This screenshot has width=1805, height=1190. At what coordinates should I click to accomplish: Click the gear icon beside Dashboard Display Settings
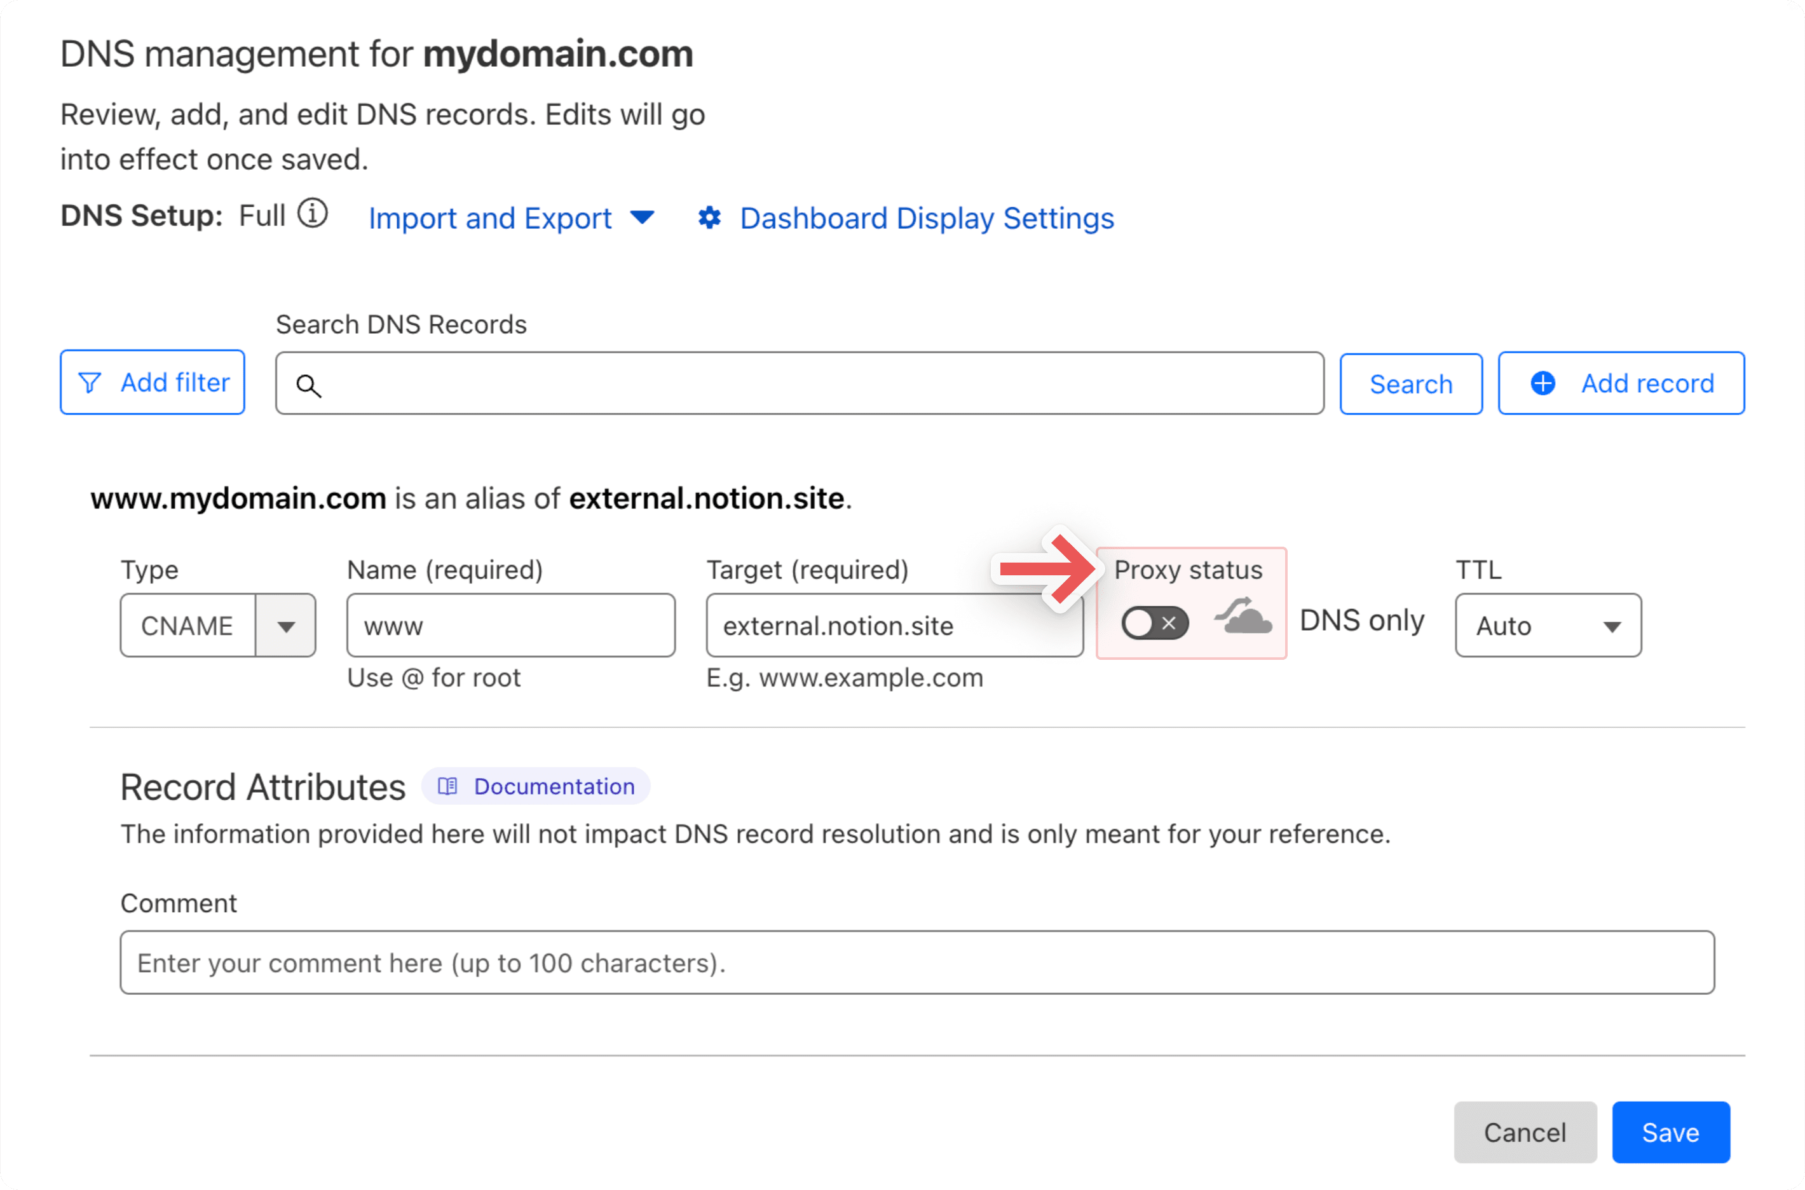click(x=709, y=218)
